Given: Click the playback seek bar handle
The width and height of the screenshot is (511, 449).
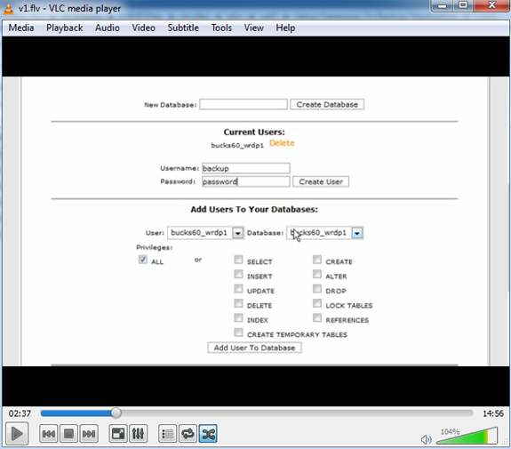Looking at the screenshot, I should [116, 413].
